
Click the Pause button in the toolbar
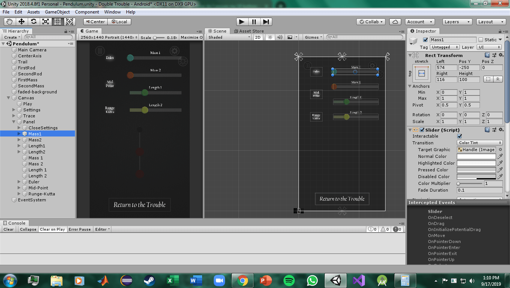coord(254,22)
